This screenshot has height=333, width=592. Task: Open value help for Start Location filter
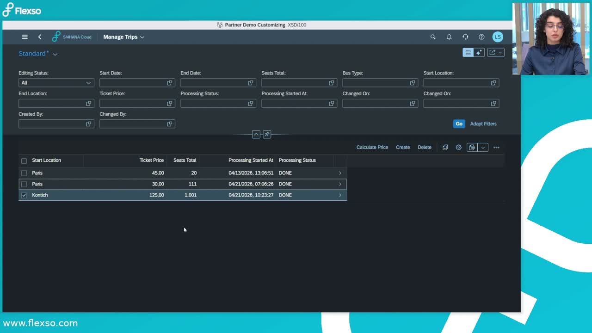click(x=493, y=83)
